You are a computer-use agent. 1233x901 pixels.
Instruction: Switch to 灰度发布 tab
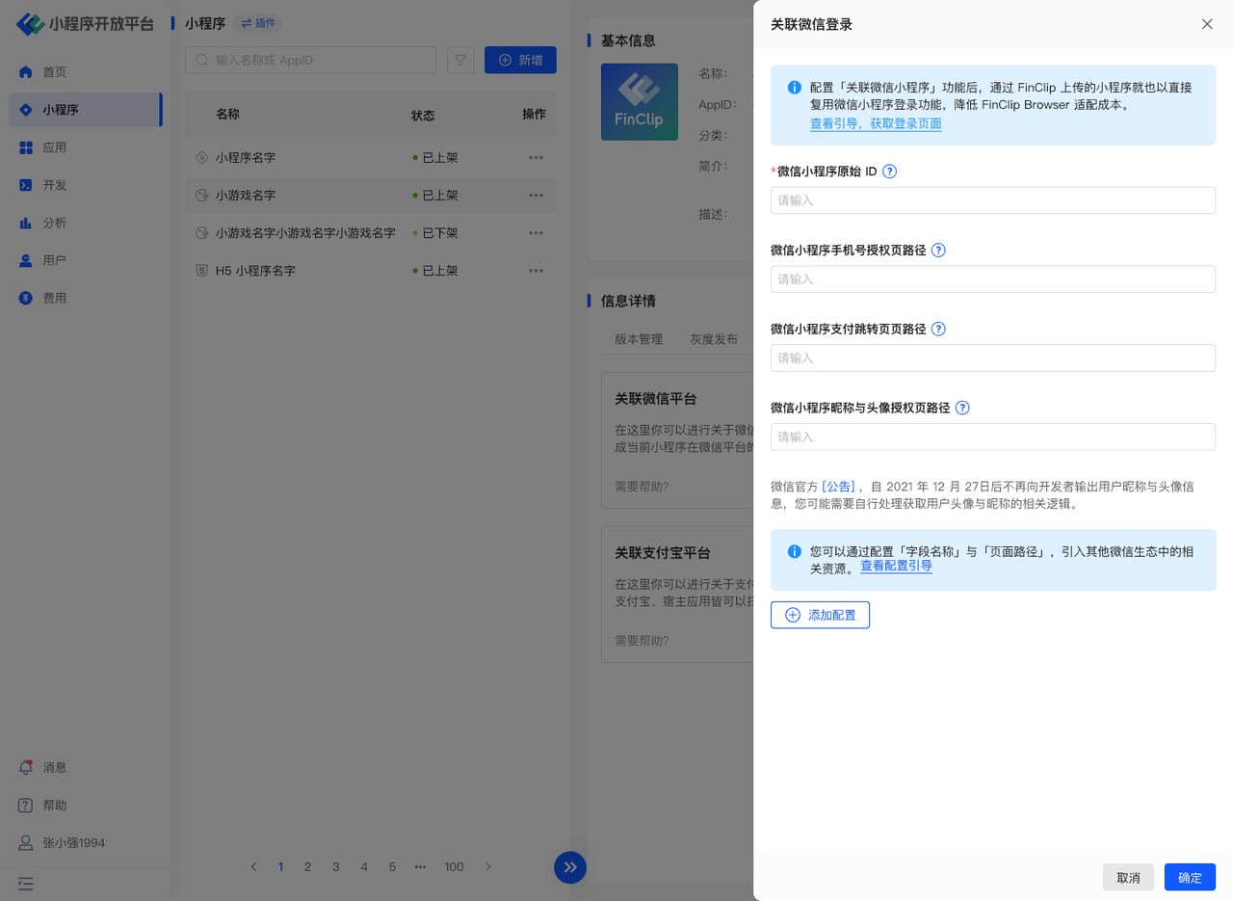point(714,339)
